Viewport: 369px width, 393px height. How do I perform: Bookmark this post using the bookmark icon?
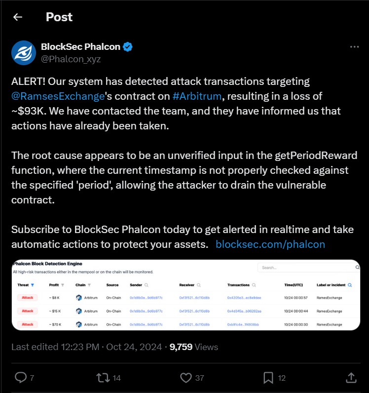click(268, 378)
